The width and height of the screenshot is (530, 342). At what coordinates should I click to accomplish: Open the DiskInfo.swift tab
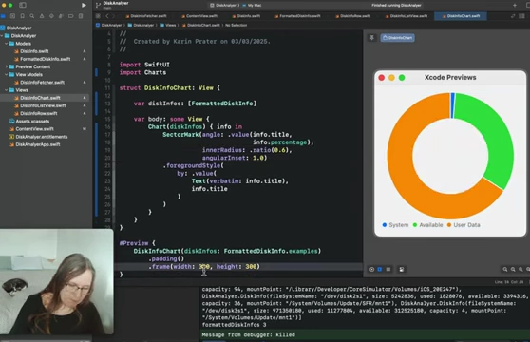(x=246, y=16)
